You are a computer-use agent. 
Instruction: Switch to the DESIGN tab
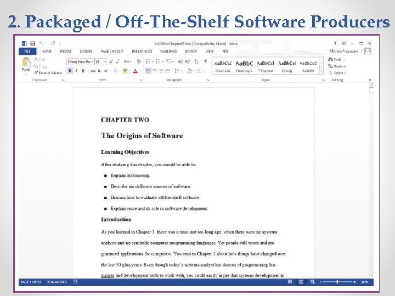click(x=86, y=52)
